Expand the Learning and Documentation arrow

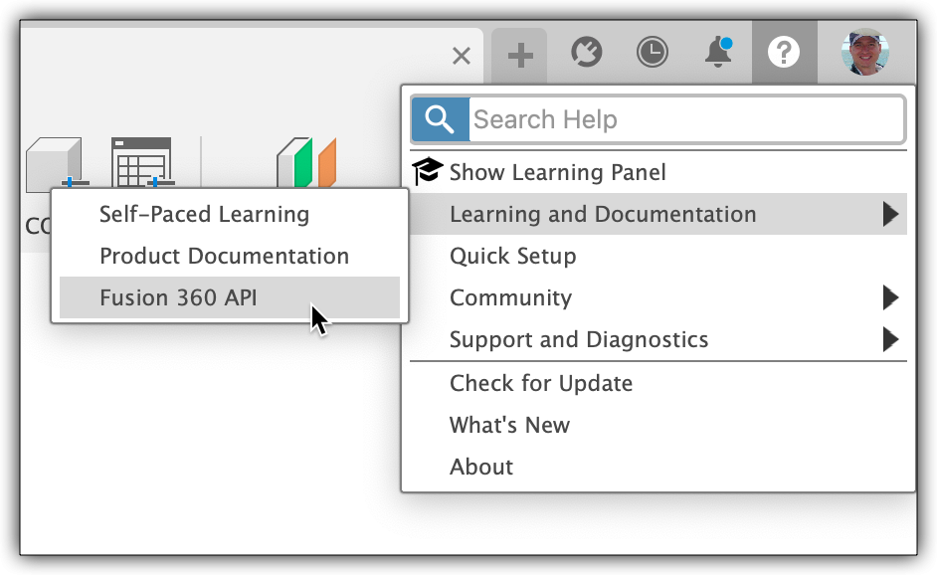(890, 214)
